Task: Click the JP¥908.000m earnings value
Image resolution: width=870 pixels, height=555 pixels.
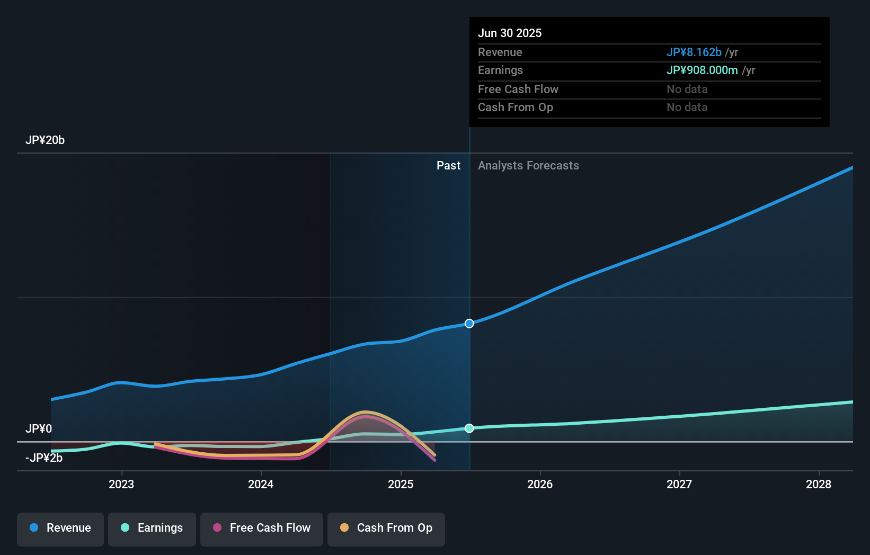Action: click(x=702, y=70)
